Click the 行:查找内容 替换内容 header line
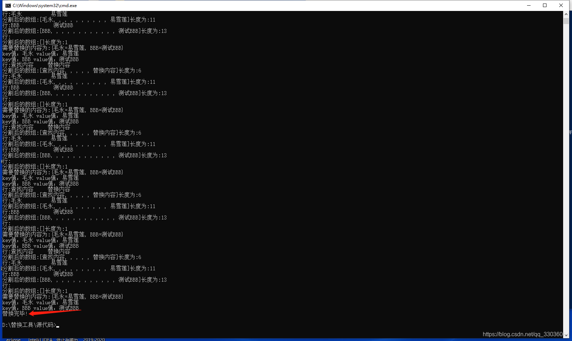Screen dimensions: 572x341 [35, 251]
